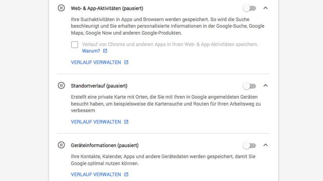Screen dimensions: 323x181
Task: Click pause icon beside Standortverlauf
Action: (61, 85)
